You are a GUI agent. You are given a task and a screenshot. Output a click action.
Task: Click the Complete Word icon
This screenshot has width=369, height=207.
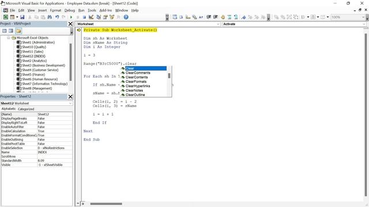tap(201, 17)
